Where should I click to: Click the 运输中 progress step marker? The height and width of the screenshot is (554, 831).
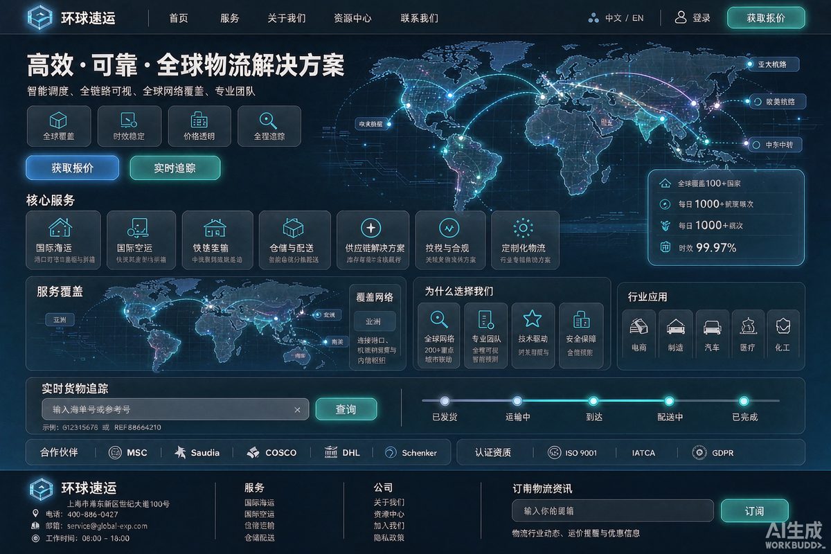517,401
